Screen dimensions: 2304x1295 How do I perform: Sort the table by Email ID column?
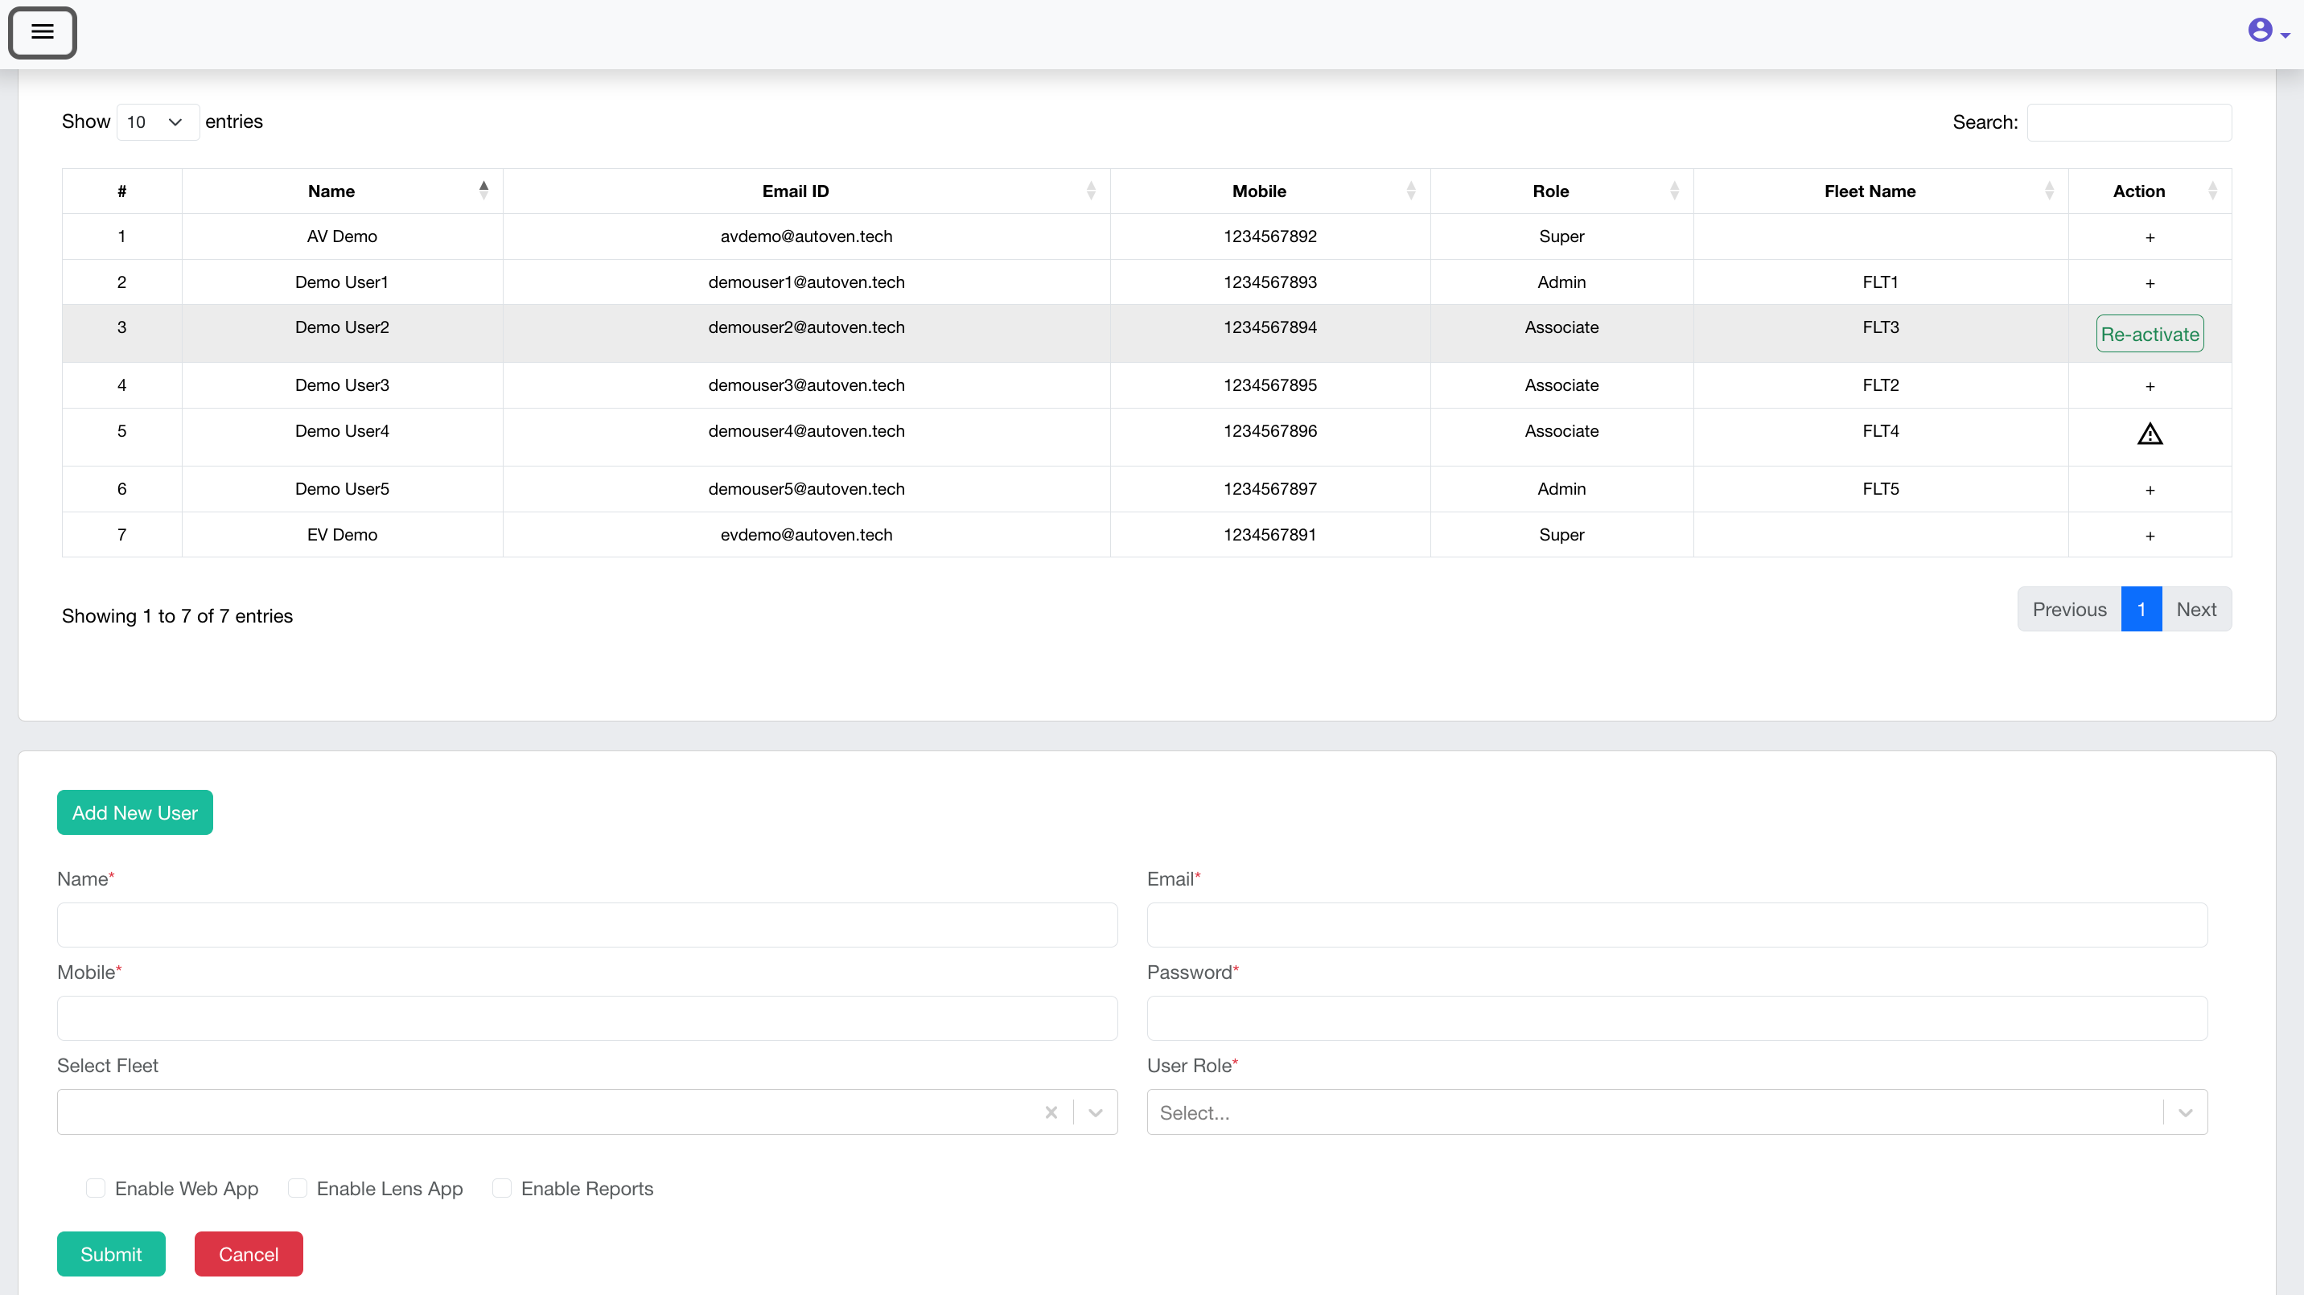[1090, 190]
